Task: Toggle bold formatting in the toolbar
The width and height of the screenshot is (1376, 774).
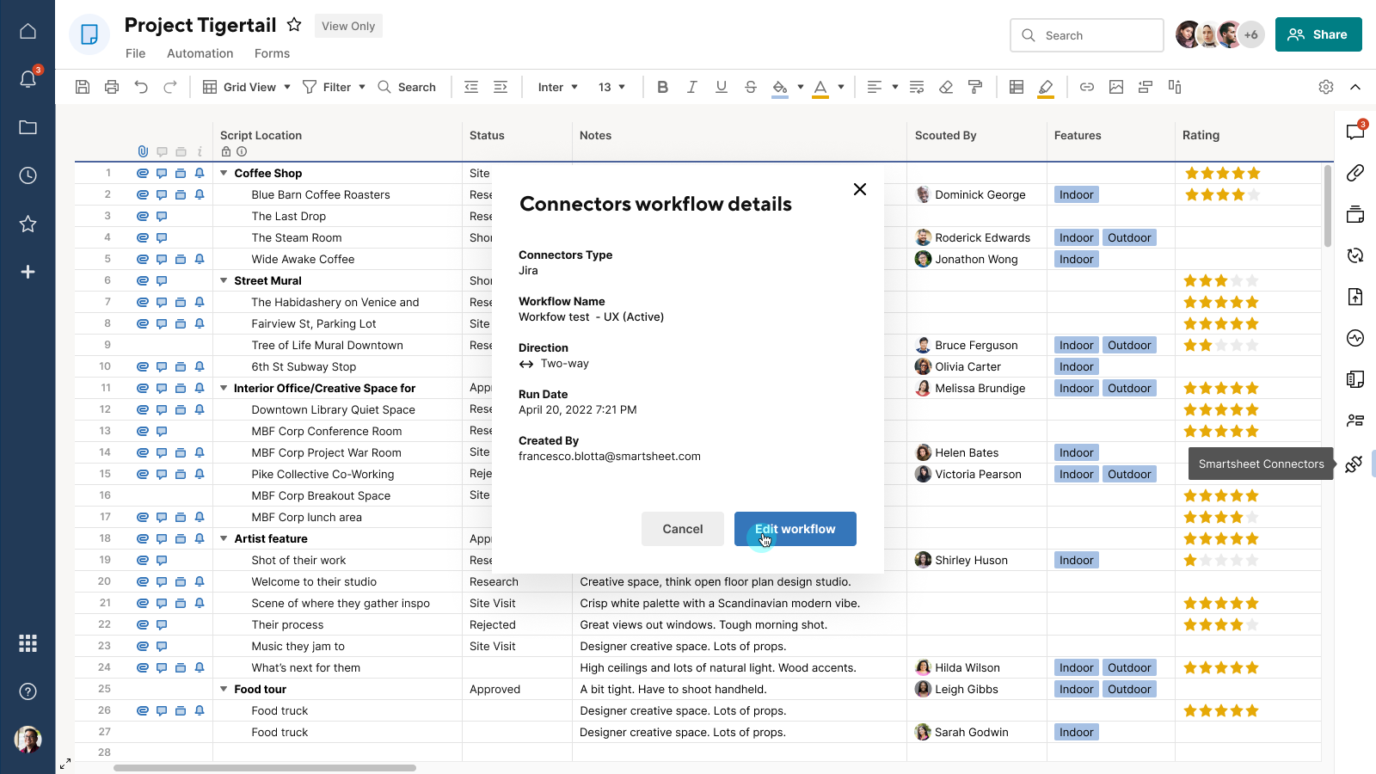Action: (x=662, y=87)
